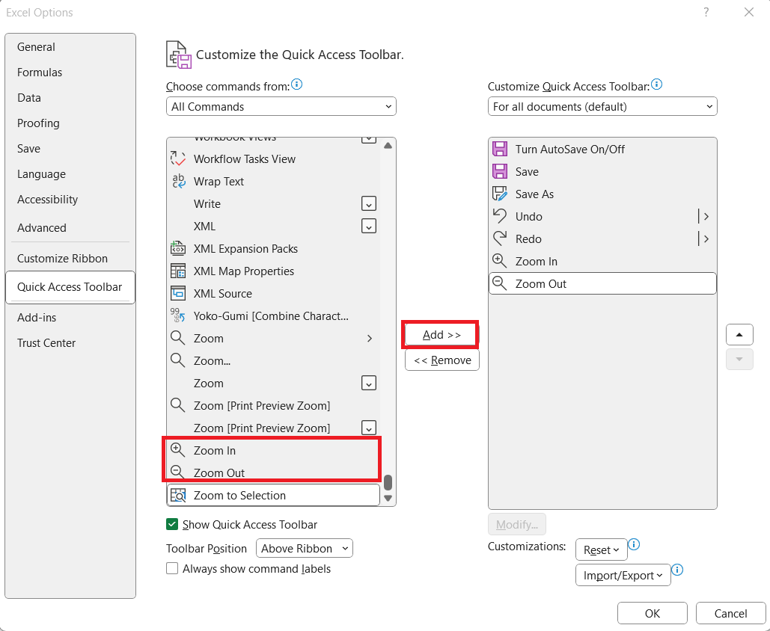The height and width of the screenshot is (631, 770).
Task: Expand the Zoom submenu chevron
Action: point(370,338)
